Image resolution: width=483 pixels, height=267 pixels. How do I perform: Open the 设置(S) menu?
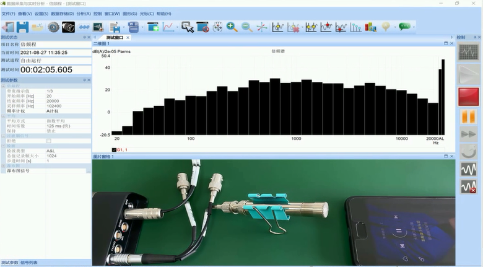point(41,14)
